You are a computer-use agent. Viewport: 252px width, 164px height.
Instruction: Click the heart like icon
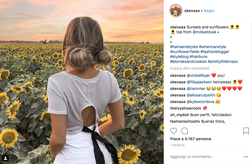[x=173, y=131]
